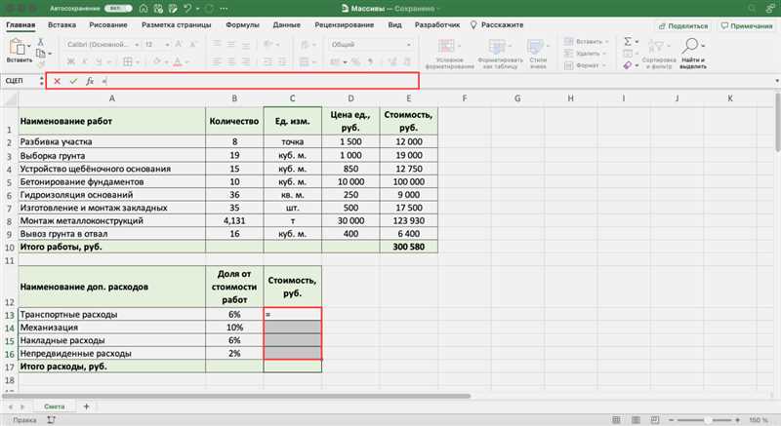Open the Name Box stepper arrows next to СЦЕП

click(41, 81)
